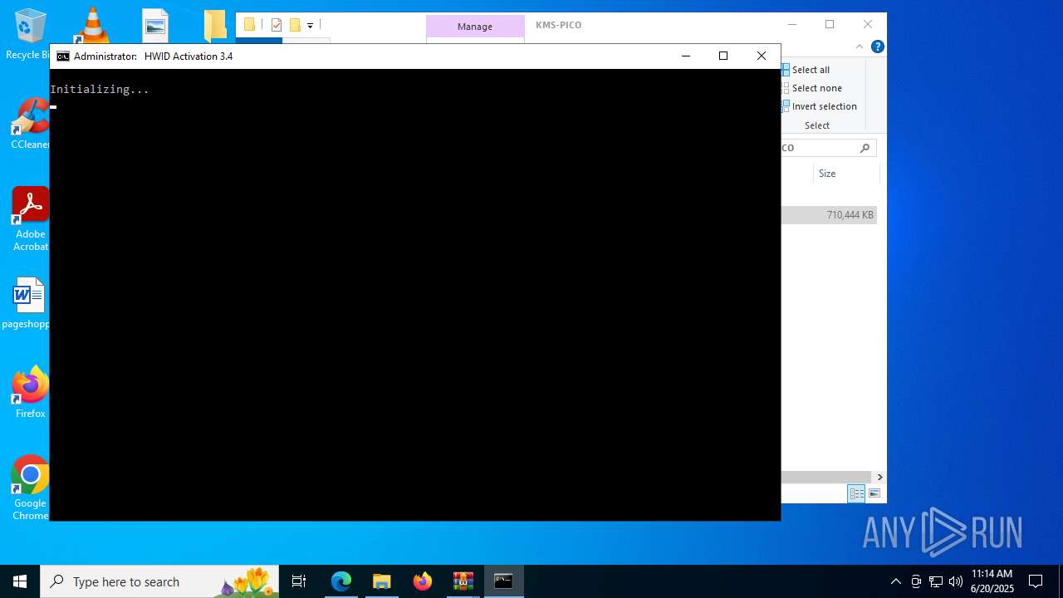The image size is (1063, 598).
Task: Click the Explorer horizontal scrollbar right arrow
Action: (x=879, y=477)
